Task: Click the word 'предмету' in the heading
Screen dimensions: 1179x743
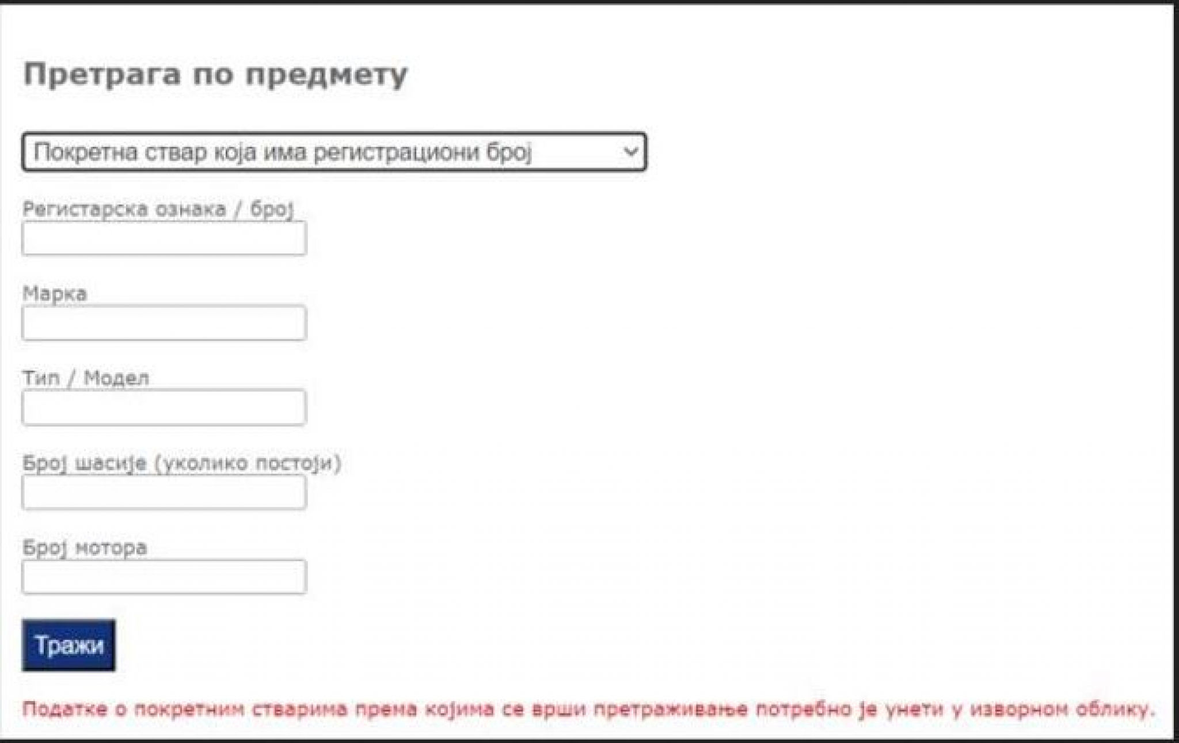Action: (x=326, y=76)
